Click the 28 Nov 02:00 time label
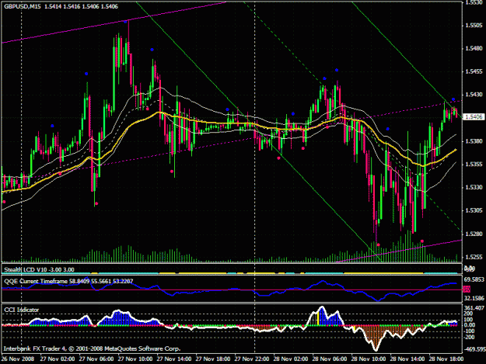The image size is (486, 364). (291, 359)
